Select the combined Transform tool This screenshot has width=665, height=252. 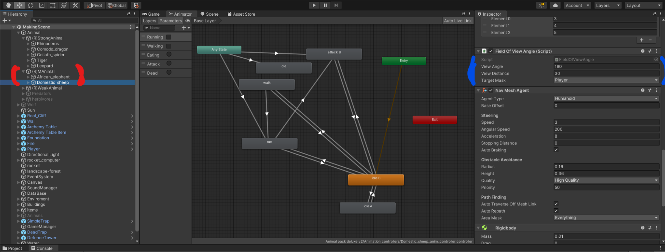64,5
